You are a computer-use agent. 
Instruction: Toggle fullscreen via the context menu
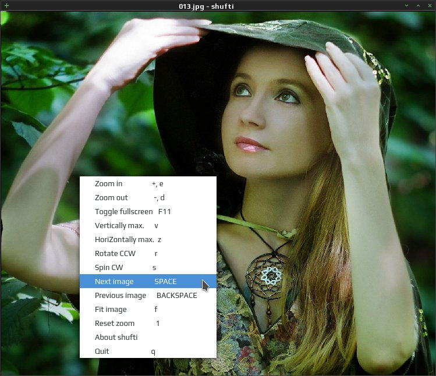click(148, 212)
